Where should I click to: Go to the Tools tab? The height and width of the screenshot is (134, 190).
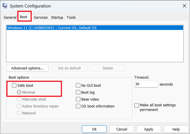point(71,18)
